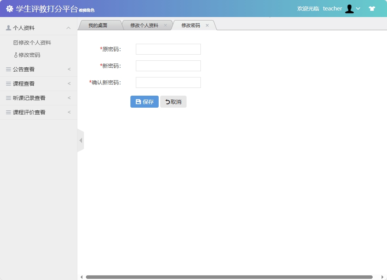Screen dimensions: 387x280
Task: Click the shirt-shaped theme icon top right
Action: click(x=372, y=8)
